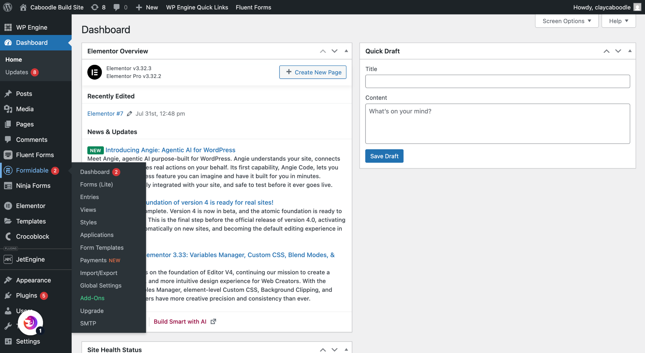Collapse the Elementor Overview widget
The height and width of the screenshot is (353, 645).
pyautogui.click(x=346, y=51)
